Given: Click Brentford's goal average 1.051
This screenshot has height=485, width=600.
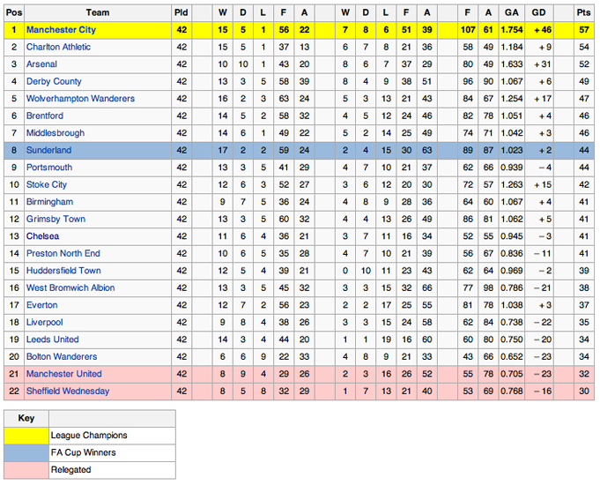Looking at the screenshot, I should coord(512,116).
